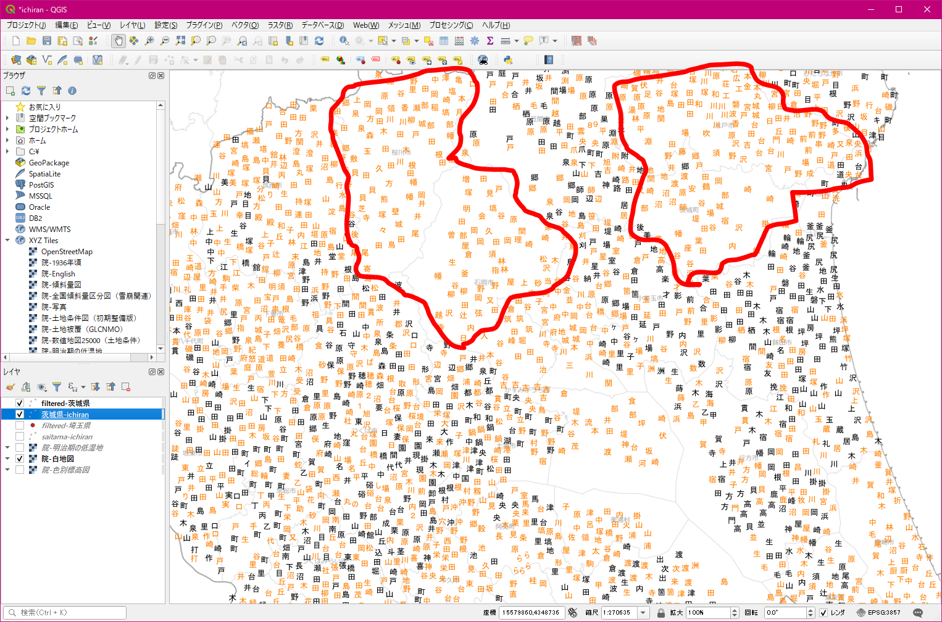This screenshot has height=622, width=942.
Task: Activate the Identify Features tool
Action: click(x=344, y=41)
